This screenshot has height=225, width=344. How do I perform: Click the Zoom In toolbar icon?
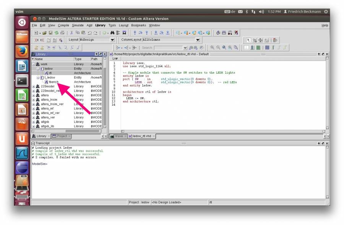tap(212, 47)
